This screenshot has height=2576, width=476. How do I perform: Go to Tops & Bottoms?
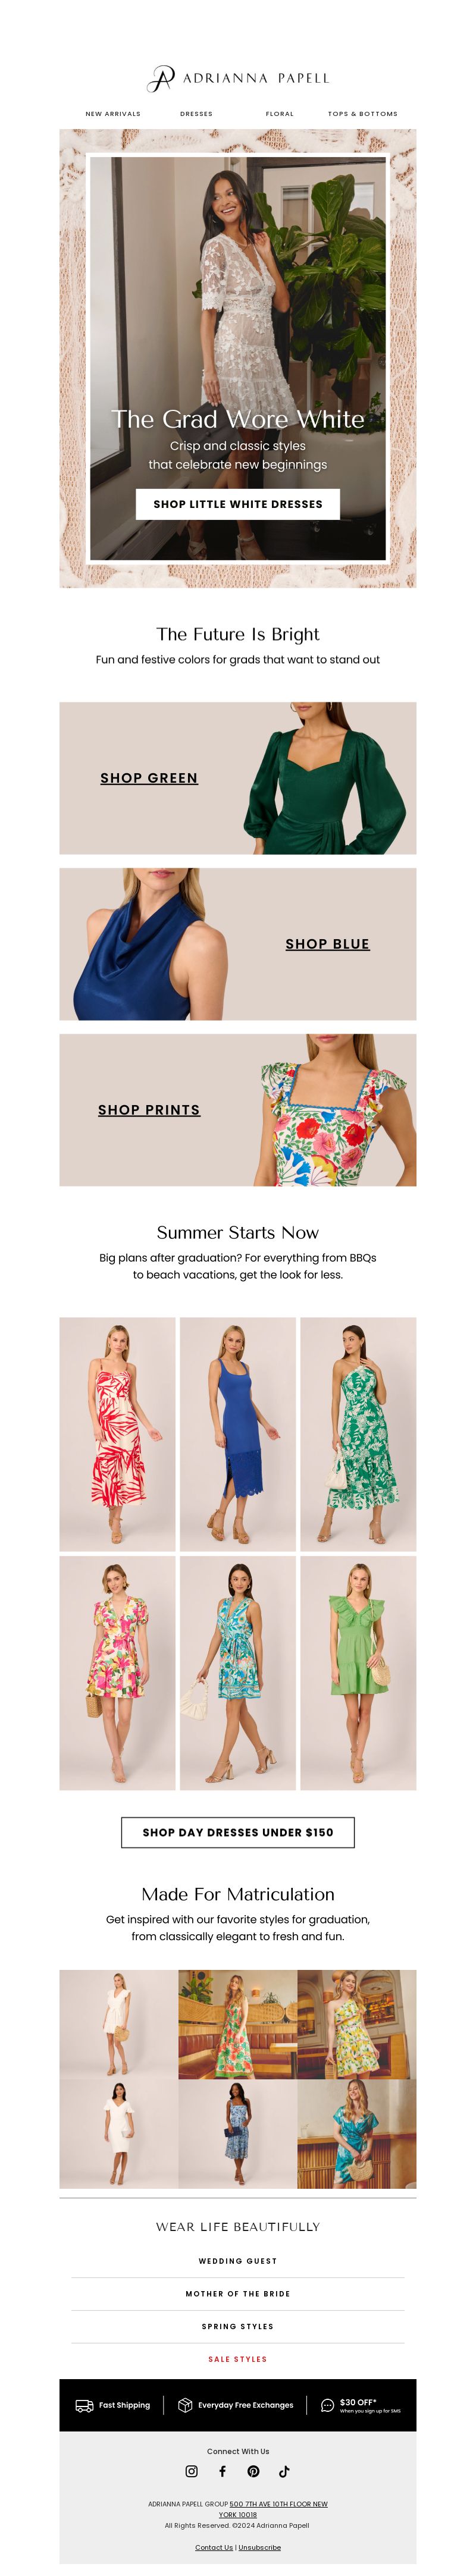[362, 114]
